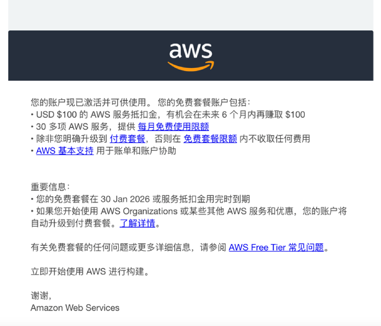
Task: Click the Amazon Web Services signature
Action: point(75,308)
